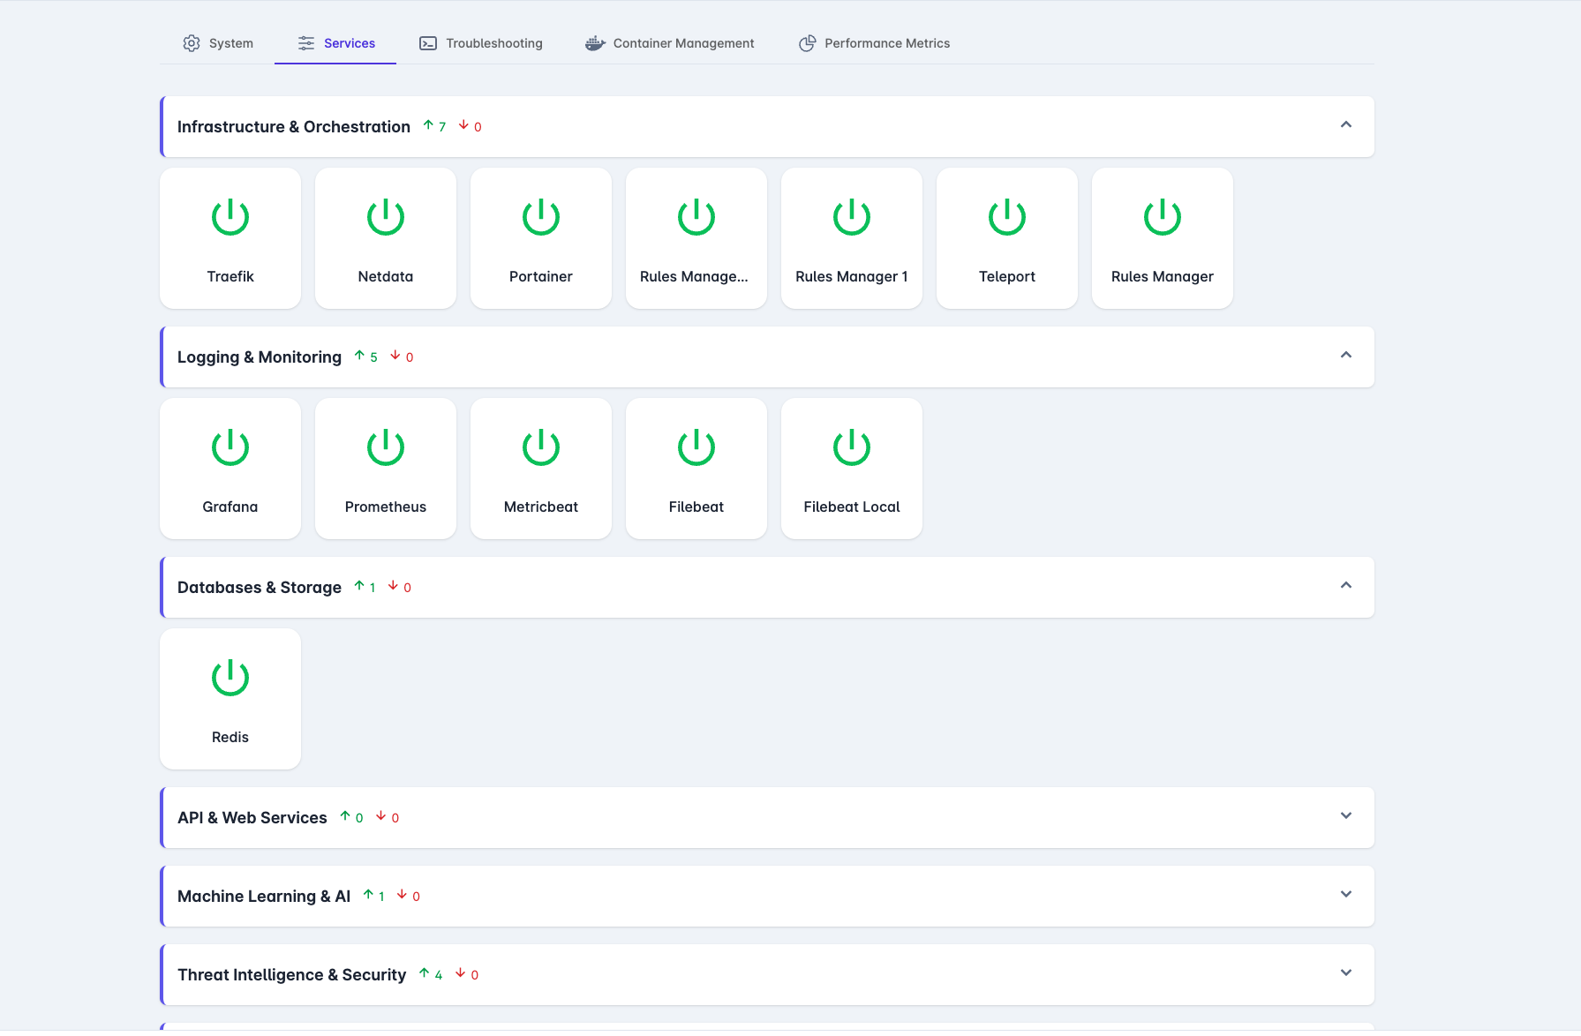The height and width of the screenshot is (1036, 1581).
Task: Collapse the Logging & Monitoring section chevron
Action: point(1346,355)
